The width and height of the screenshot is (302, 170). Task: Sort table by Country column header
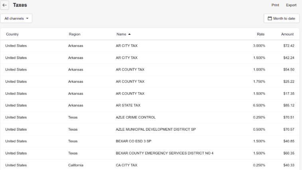pos(12,34)
